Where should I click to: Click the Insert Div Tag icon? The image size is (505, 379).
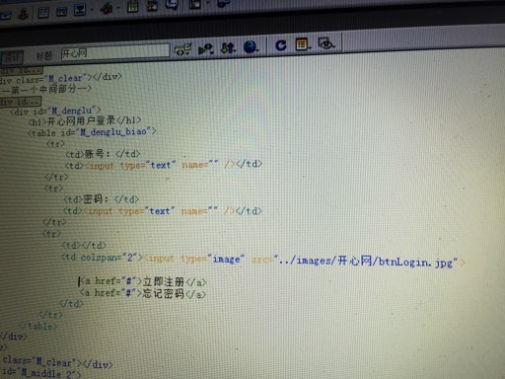[x=62, y=12]
